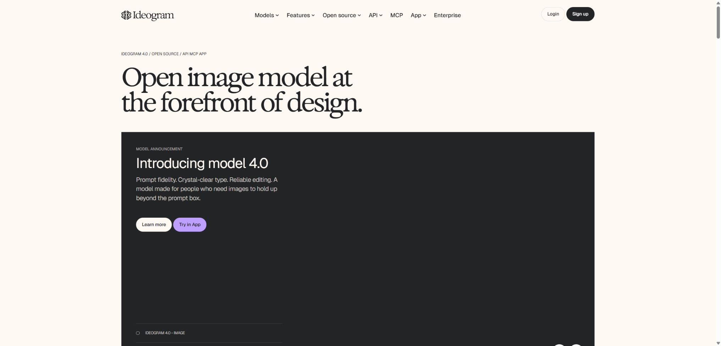The image size is (721, 346).
Task: Click the page's vertical scrollbar thumb
Action: tap(718, 22)
